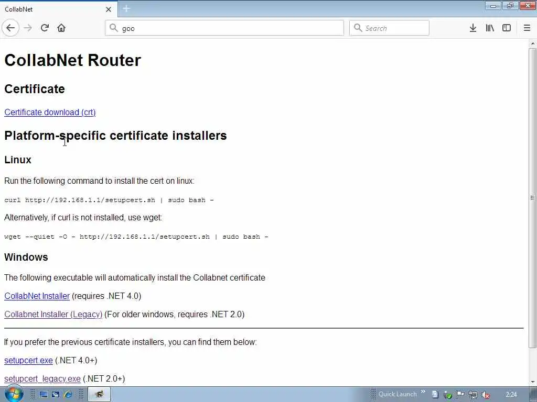Toggle the sidebar view icon
Image resolution: width=537 pixels, height=402 pixels.
(x=507, y=28)
